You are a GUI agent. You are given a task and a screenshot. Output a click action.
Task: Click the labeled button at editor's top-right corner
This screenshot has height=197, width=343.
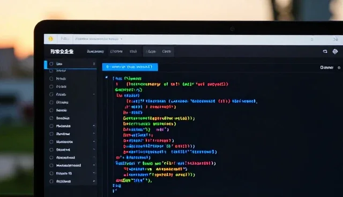click(x=326, y=67)
